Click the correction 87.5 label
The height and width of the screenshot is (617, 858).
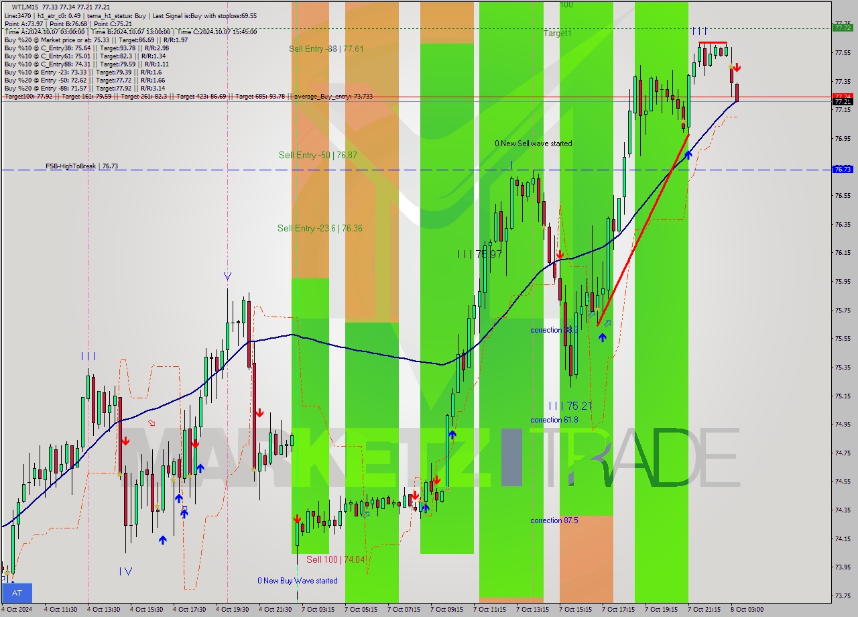554,520
